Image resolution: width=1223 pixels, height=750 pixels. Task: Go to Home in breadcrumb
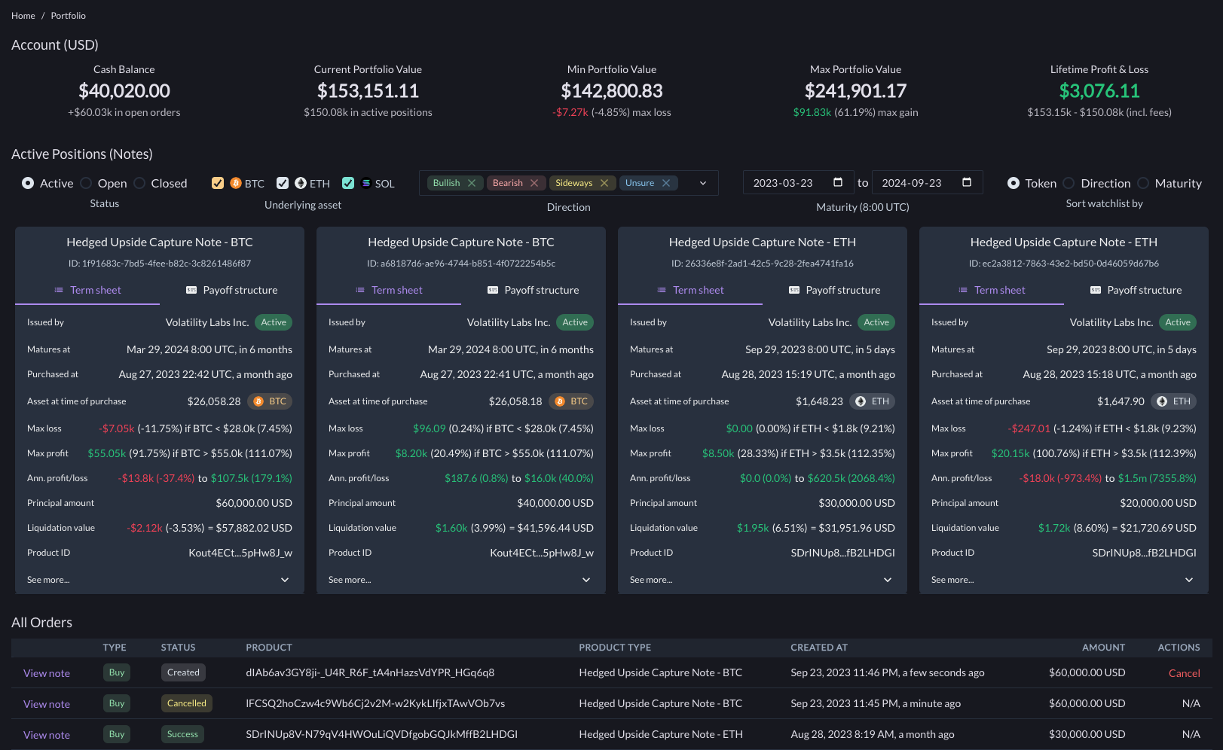(23, 16)
